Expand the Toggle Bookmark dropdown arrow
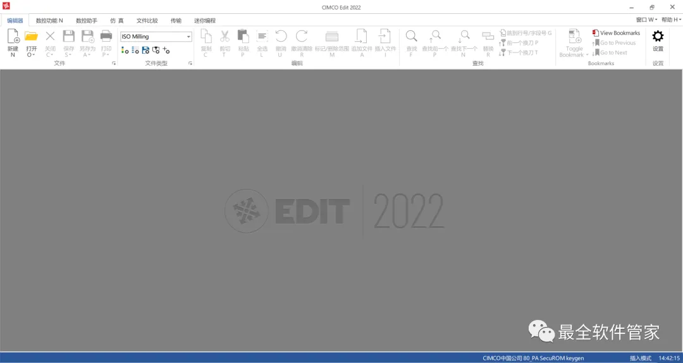The width and height of the screenshot is (683, 363). click(x=587, y=55)
